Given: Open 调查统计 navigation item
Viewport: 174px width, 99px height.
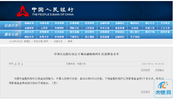Looking at the screenshot, I should pyautogui.click(x=135, y=23).
